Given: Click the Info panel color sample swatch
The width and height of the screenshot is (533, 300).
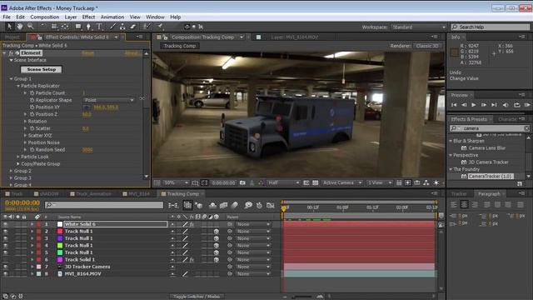Looking at the screenshot, I should 454,52.
